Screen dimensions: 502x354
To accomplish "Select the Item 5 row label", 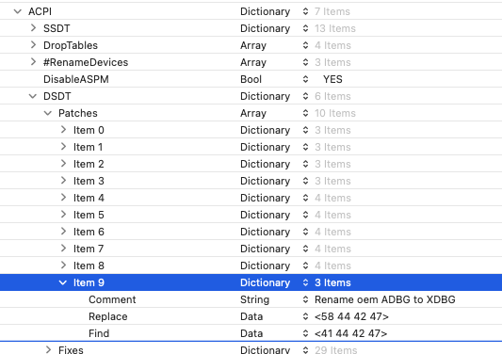I will click(89, 215).
